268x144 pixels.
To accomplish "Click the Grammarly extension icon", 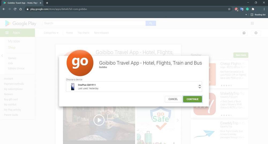I will tap(247, 9).
